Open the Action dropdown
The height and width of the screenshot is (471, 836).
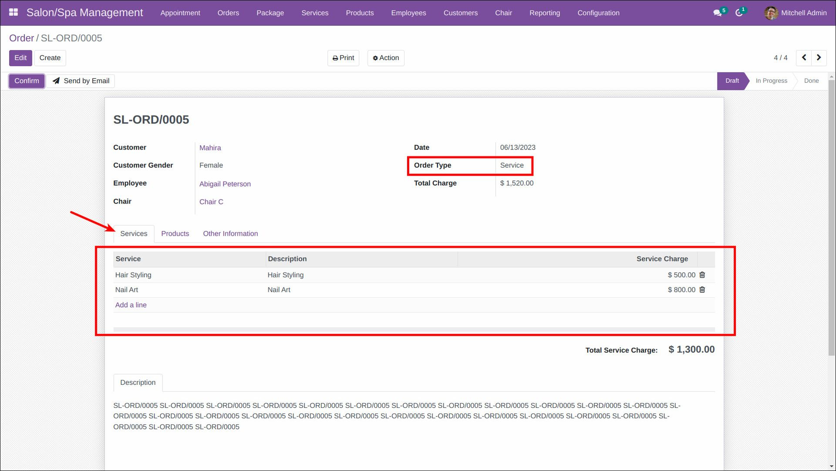(386, 58)
